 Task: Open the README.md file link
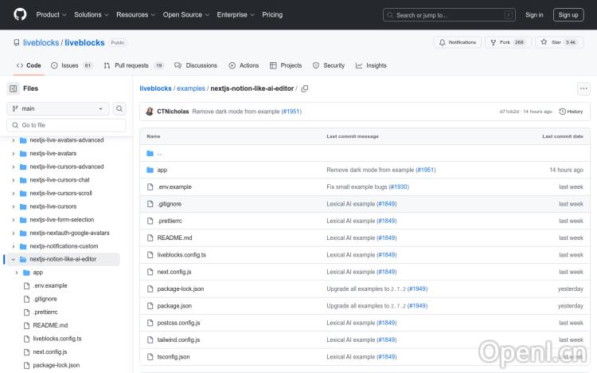(x=174, y=238)
